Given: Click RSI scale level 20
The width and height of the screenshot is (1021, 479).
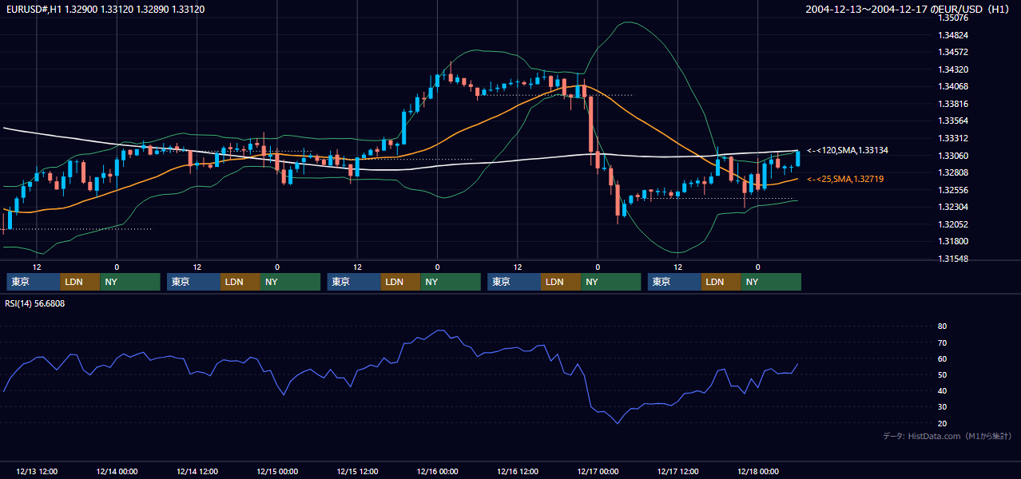Looking at the screenshot, I should 942,423.
